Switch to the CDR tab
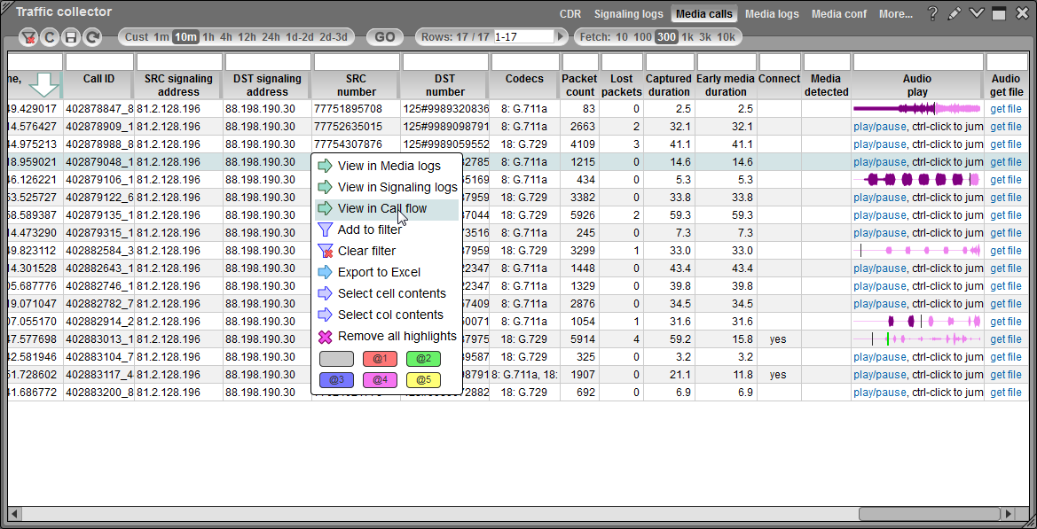 (570, 14)
